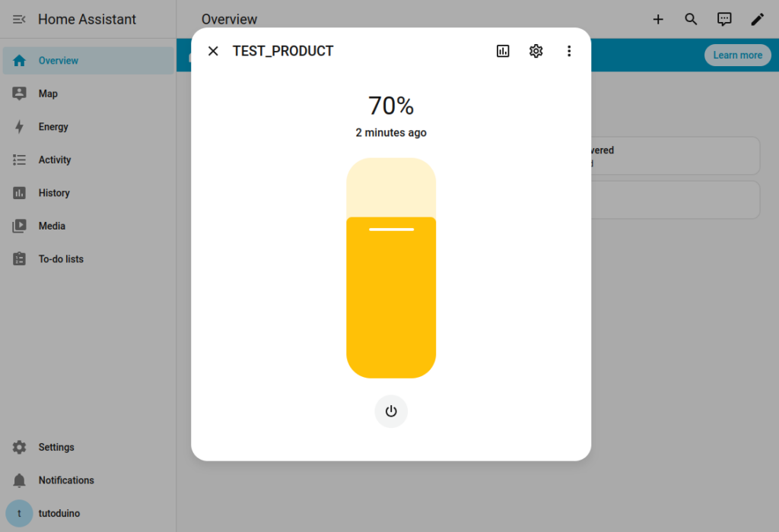Open TEST_PRODUCT entity settings gear
The image size is (779, 532).
pos(536,51)
